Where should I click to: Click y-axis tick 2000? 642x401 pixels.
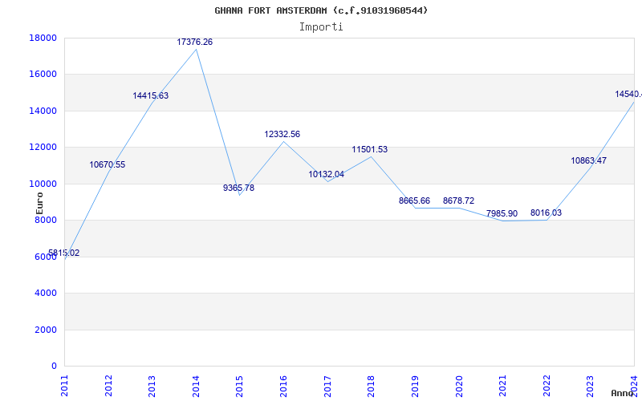[x=46, y=330]
